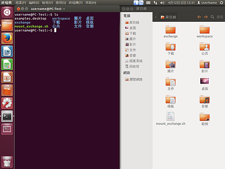225x169 pixels.
Task: Open the 編輯(E) menu
Action: 34,3
